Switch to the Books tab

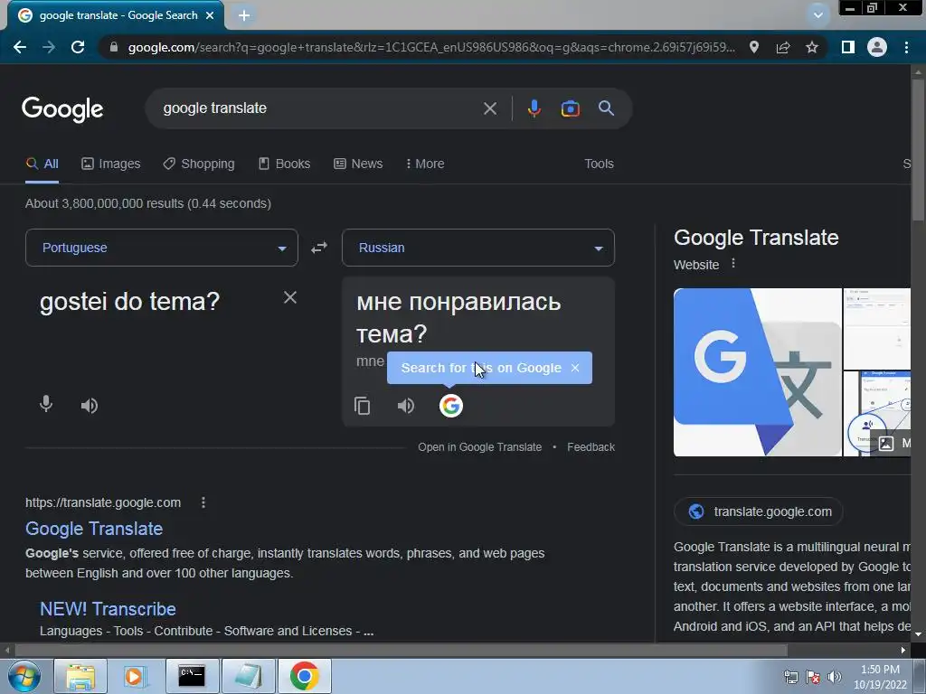click(284, 164)
